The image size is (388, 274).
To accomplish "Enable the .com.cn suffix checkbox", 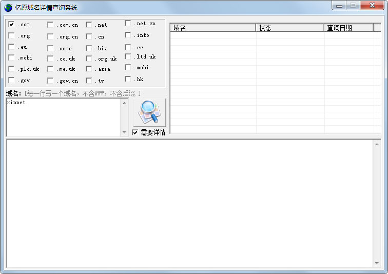I will tap(50, 25).
